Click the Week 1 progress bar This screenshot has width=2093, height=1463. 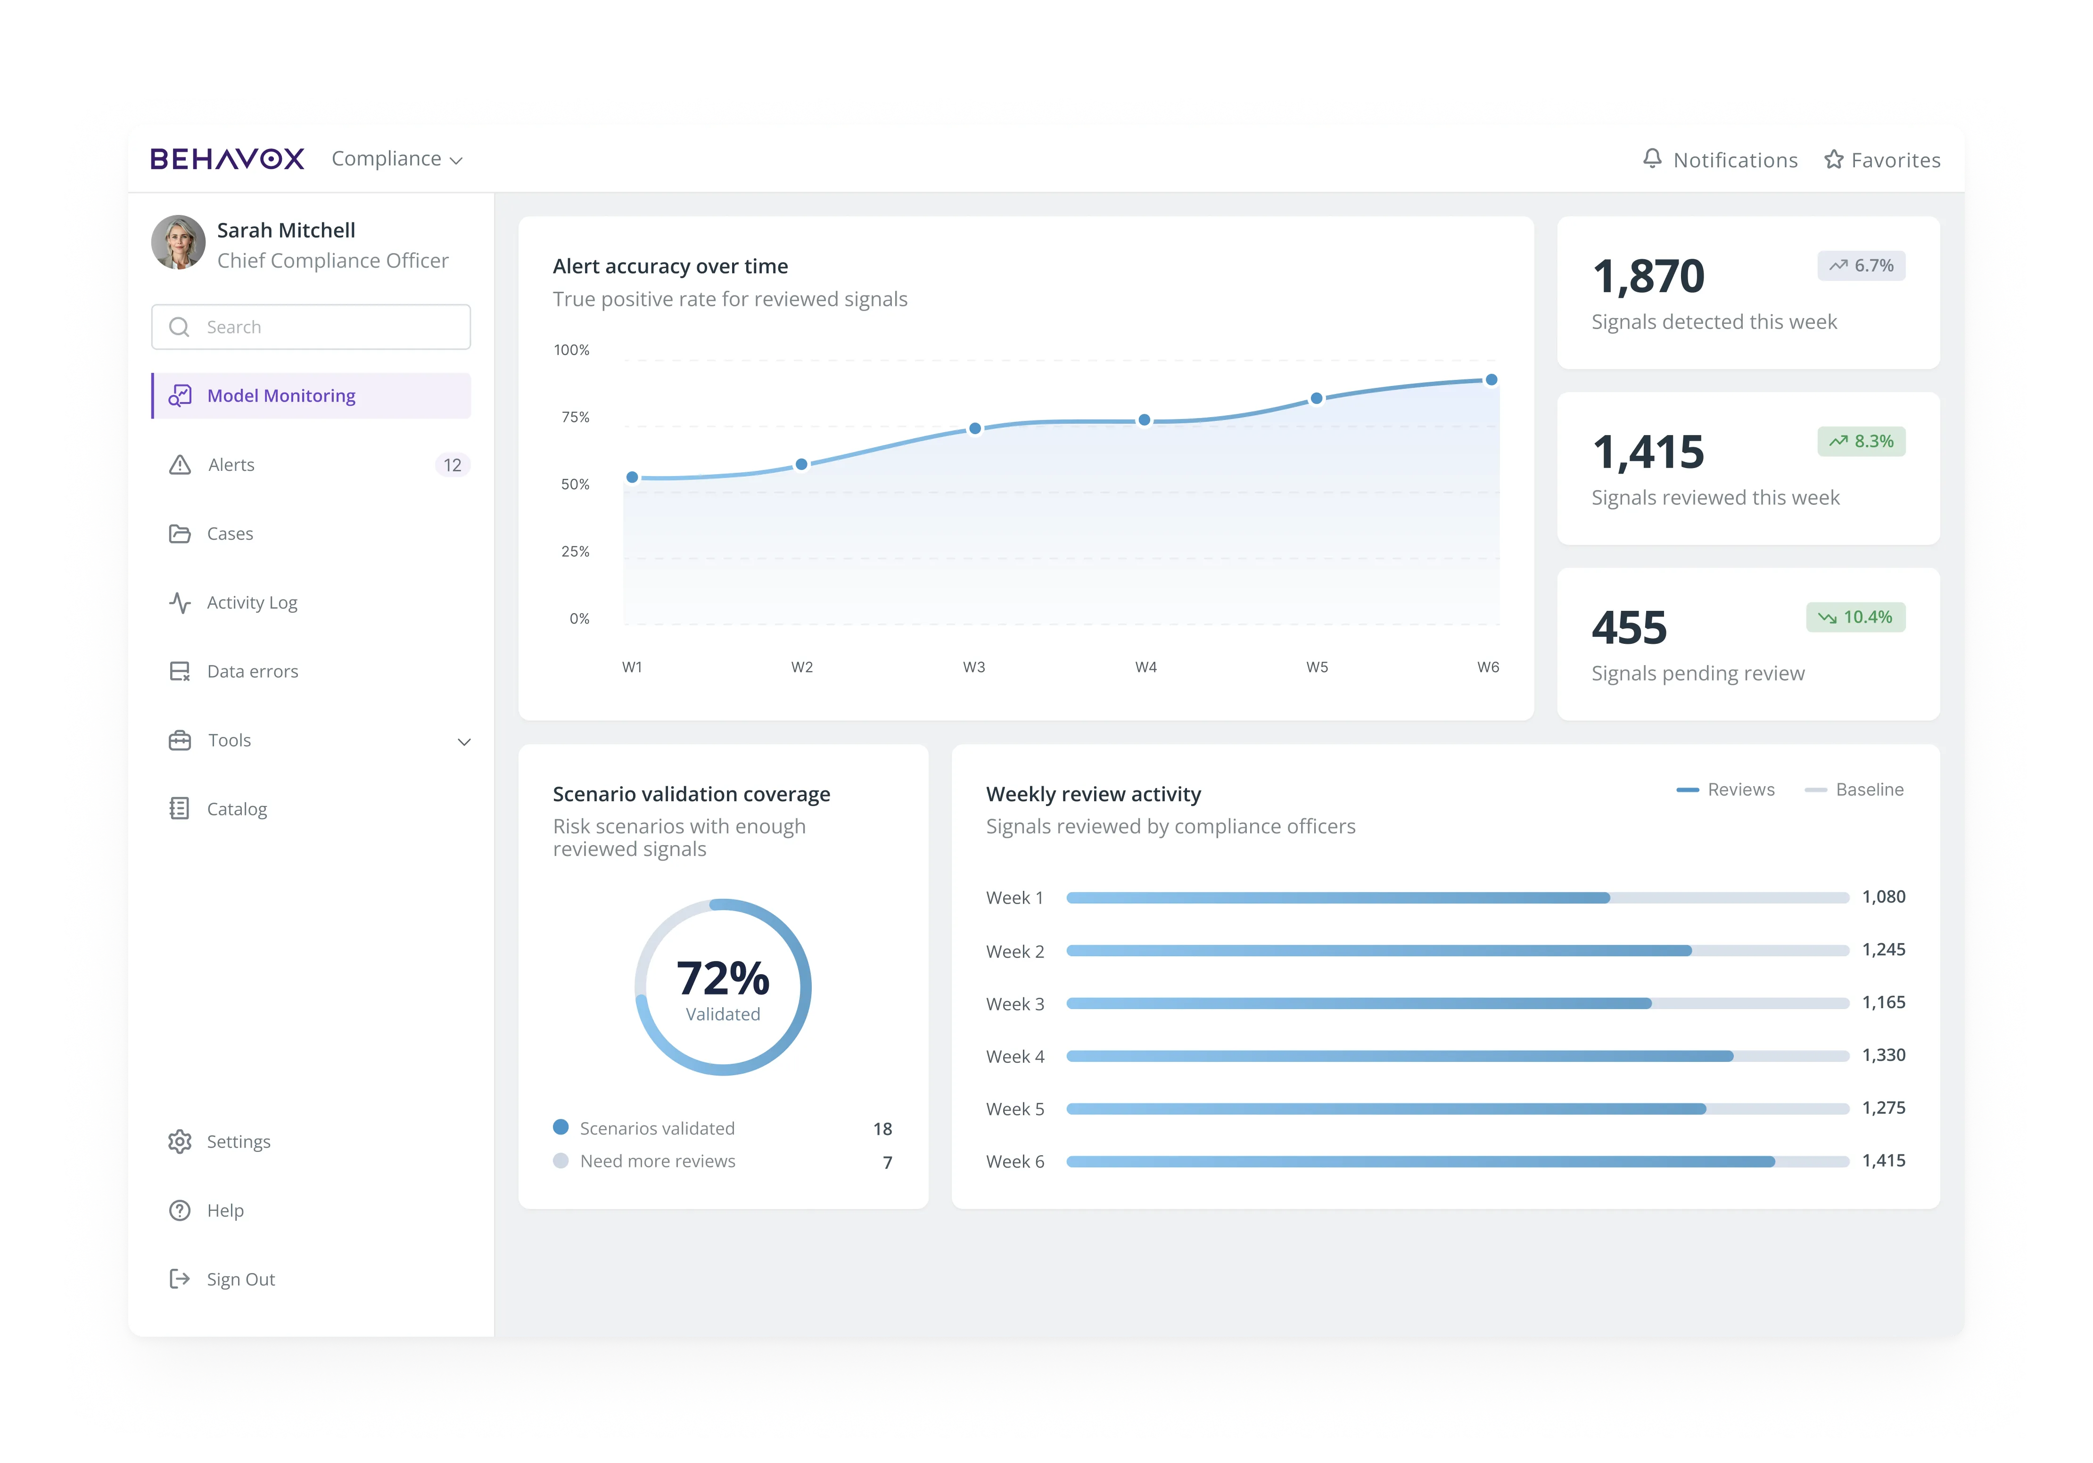click(x=1458, y=898)
